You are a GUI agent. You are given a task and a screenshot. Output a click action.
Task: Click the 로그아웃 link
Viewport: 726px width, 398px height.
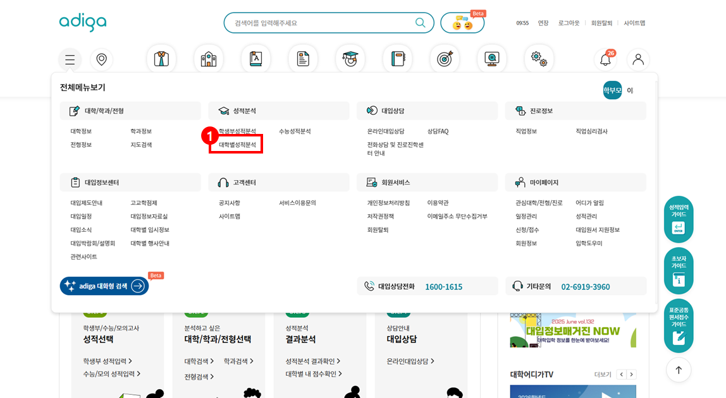click(569, 23)
